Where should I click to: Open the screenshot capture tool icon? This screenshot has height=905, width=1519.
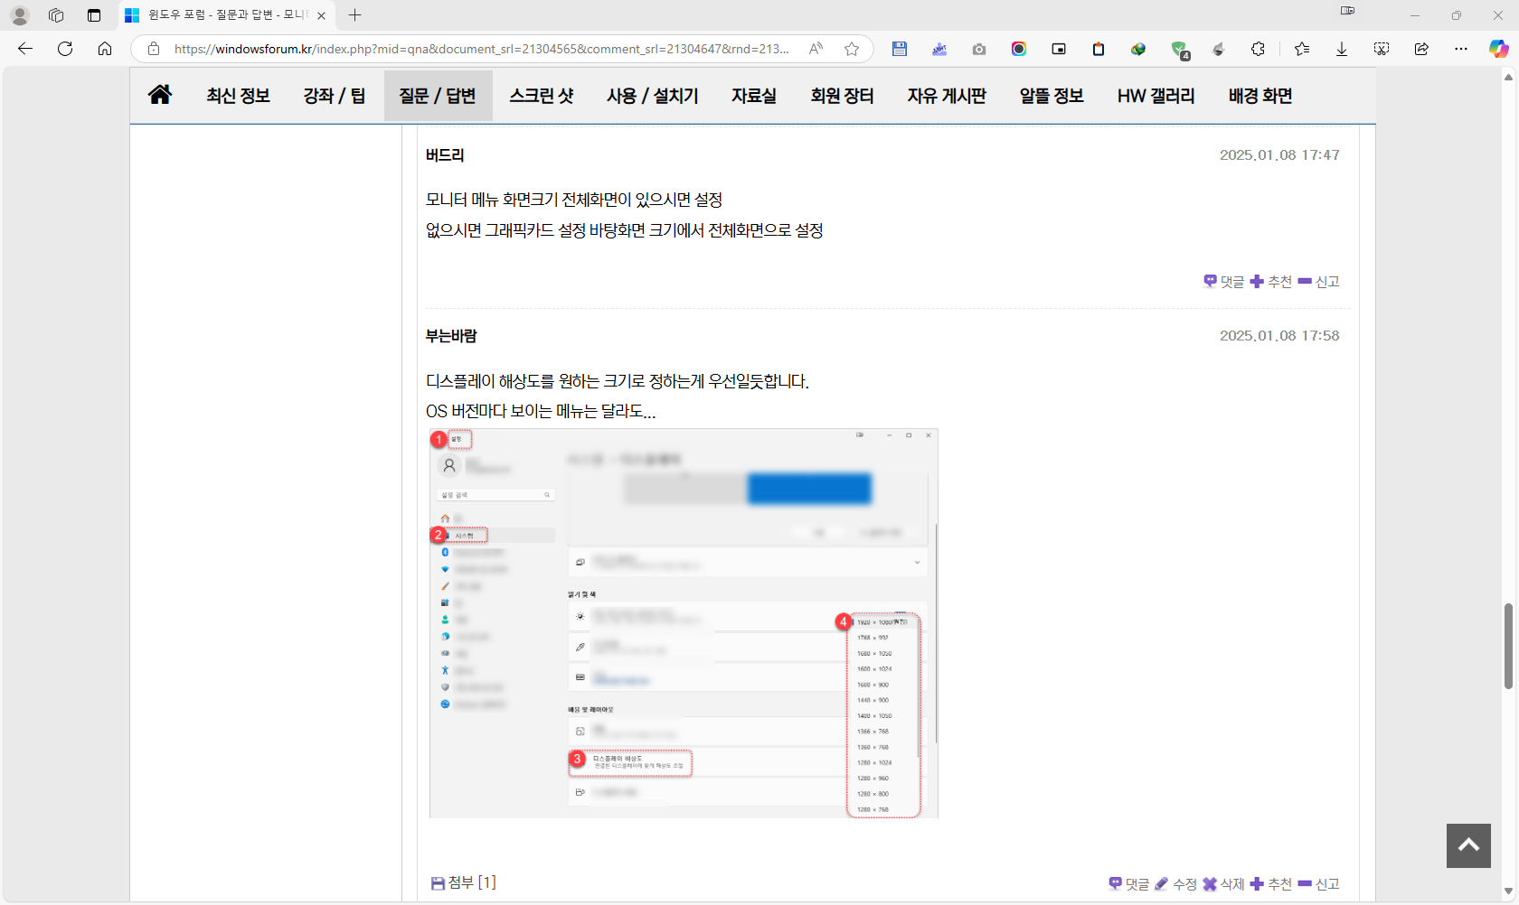coord(1382,49)
